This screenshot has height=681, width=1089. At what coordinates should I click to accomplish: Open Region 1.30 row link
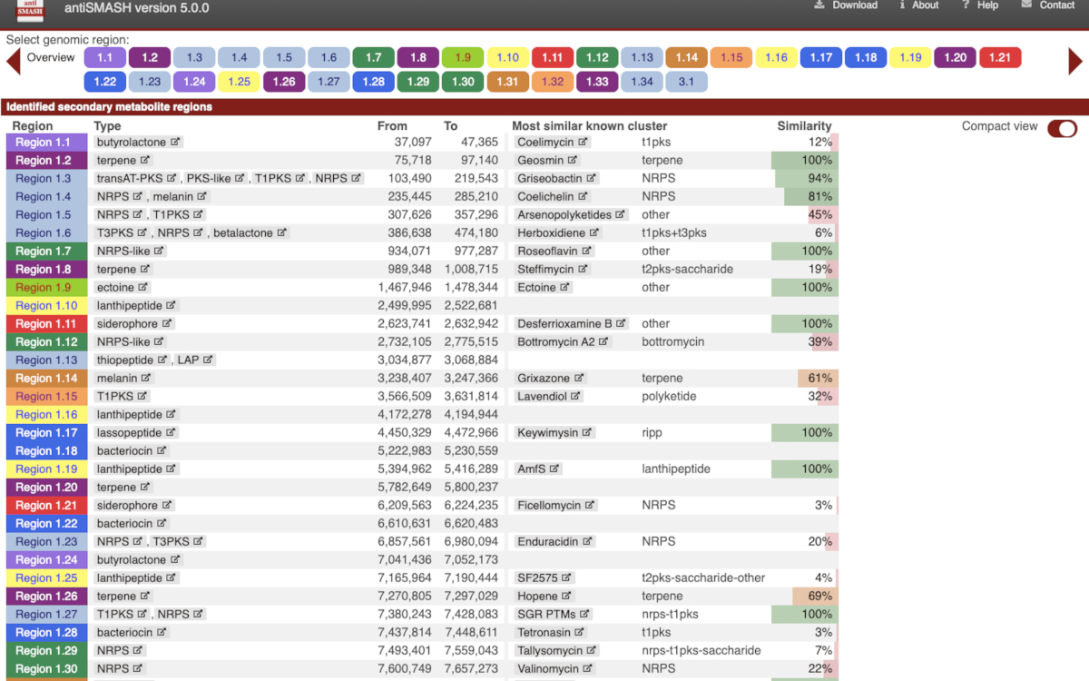[46, 669]
